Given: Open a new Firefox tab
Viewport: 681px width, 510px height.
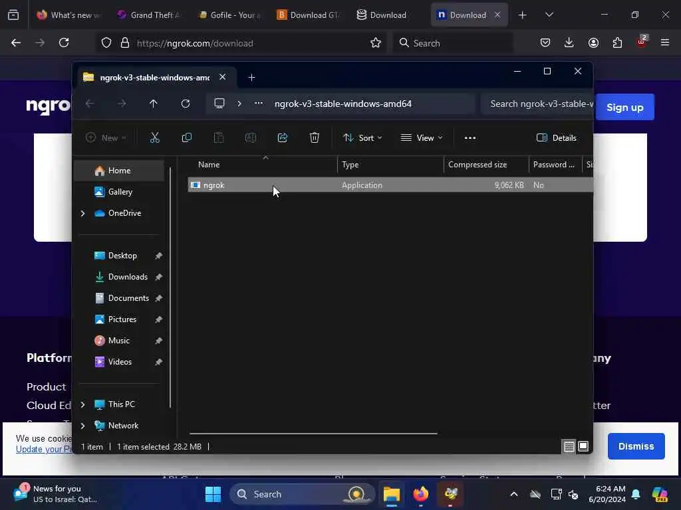Looking at the screenshot, I should point(523,15).
